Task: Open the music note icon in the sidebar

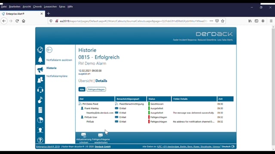Action: coord(40,100)
